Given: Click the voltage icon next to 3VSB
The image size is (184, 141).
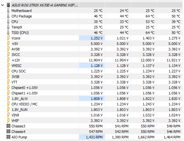Looking at the screenshot, I should 8,77.
